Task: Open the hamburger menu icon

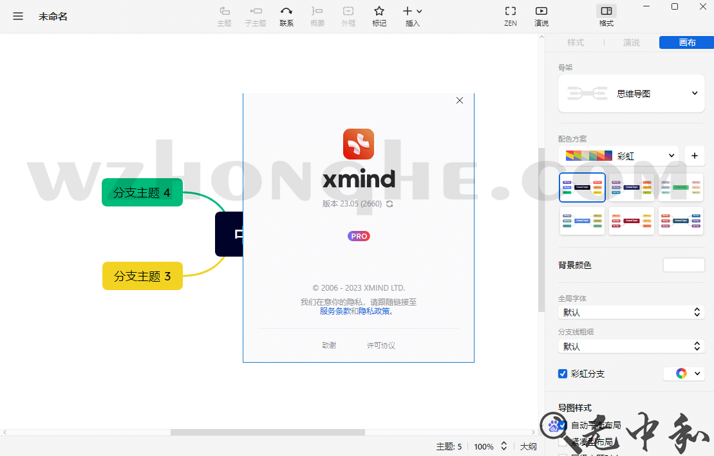Action: [x=18, y=16]
